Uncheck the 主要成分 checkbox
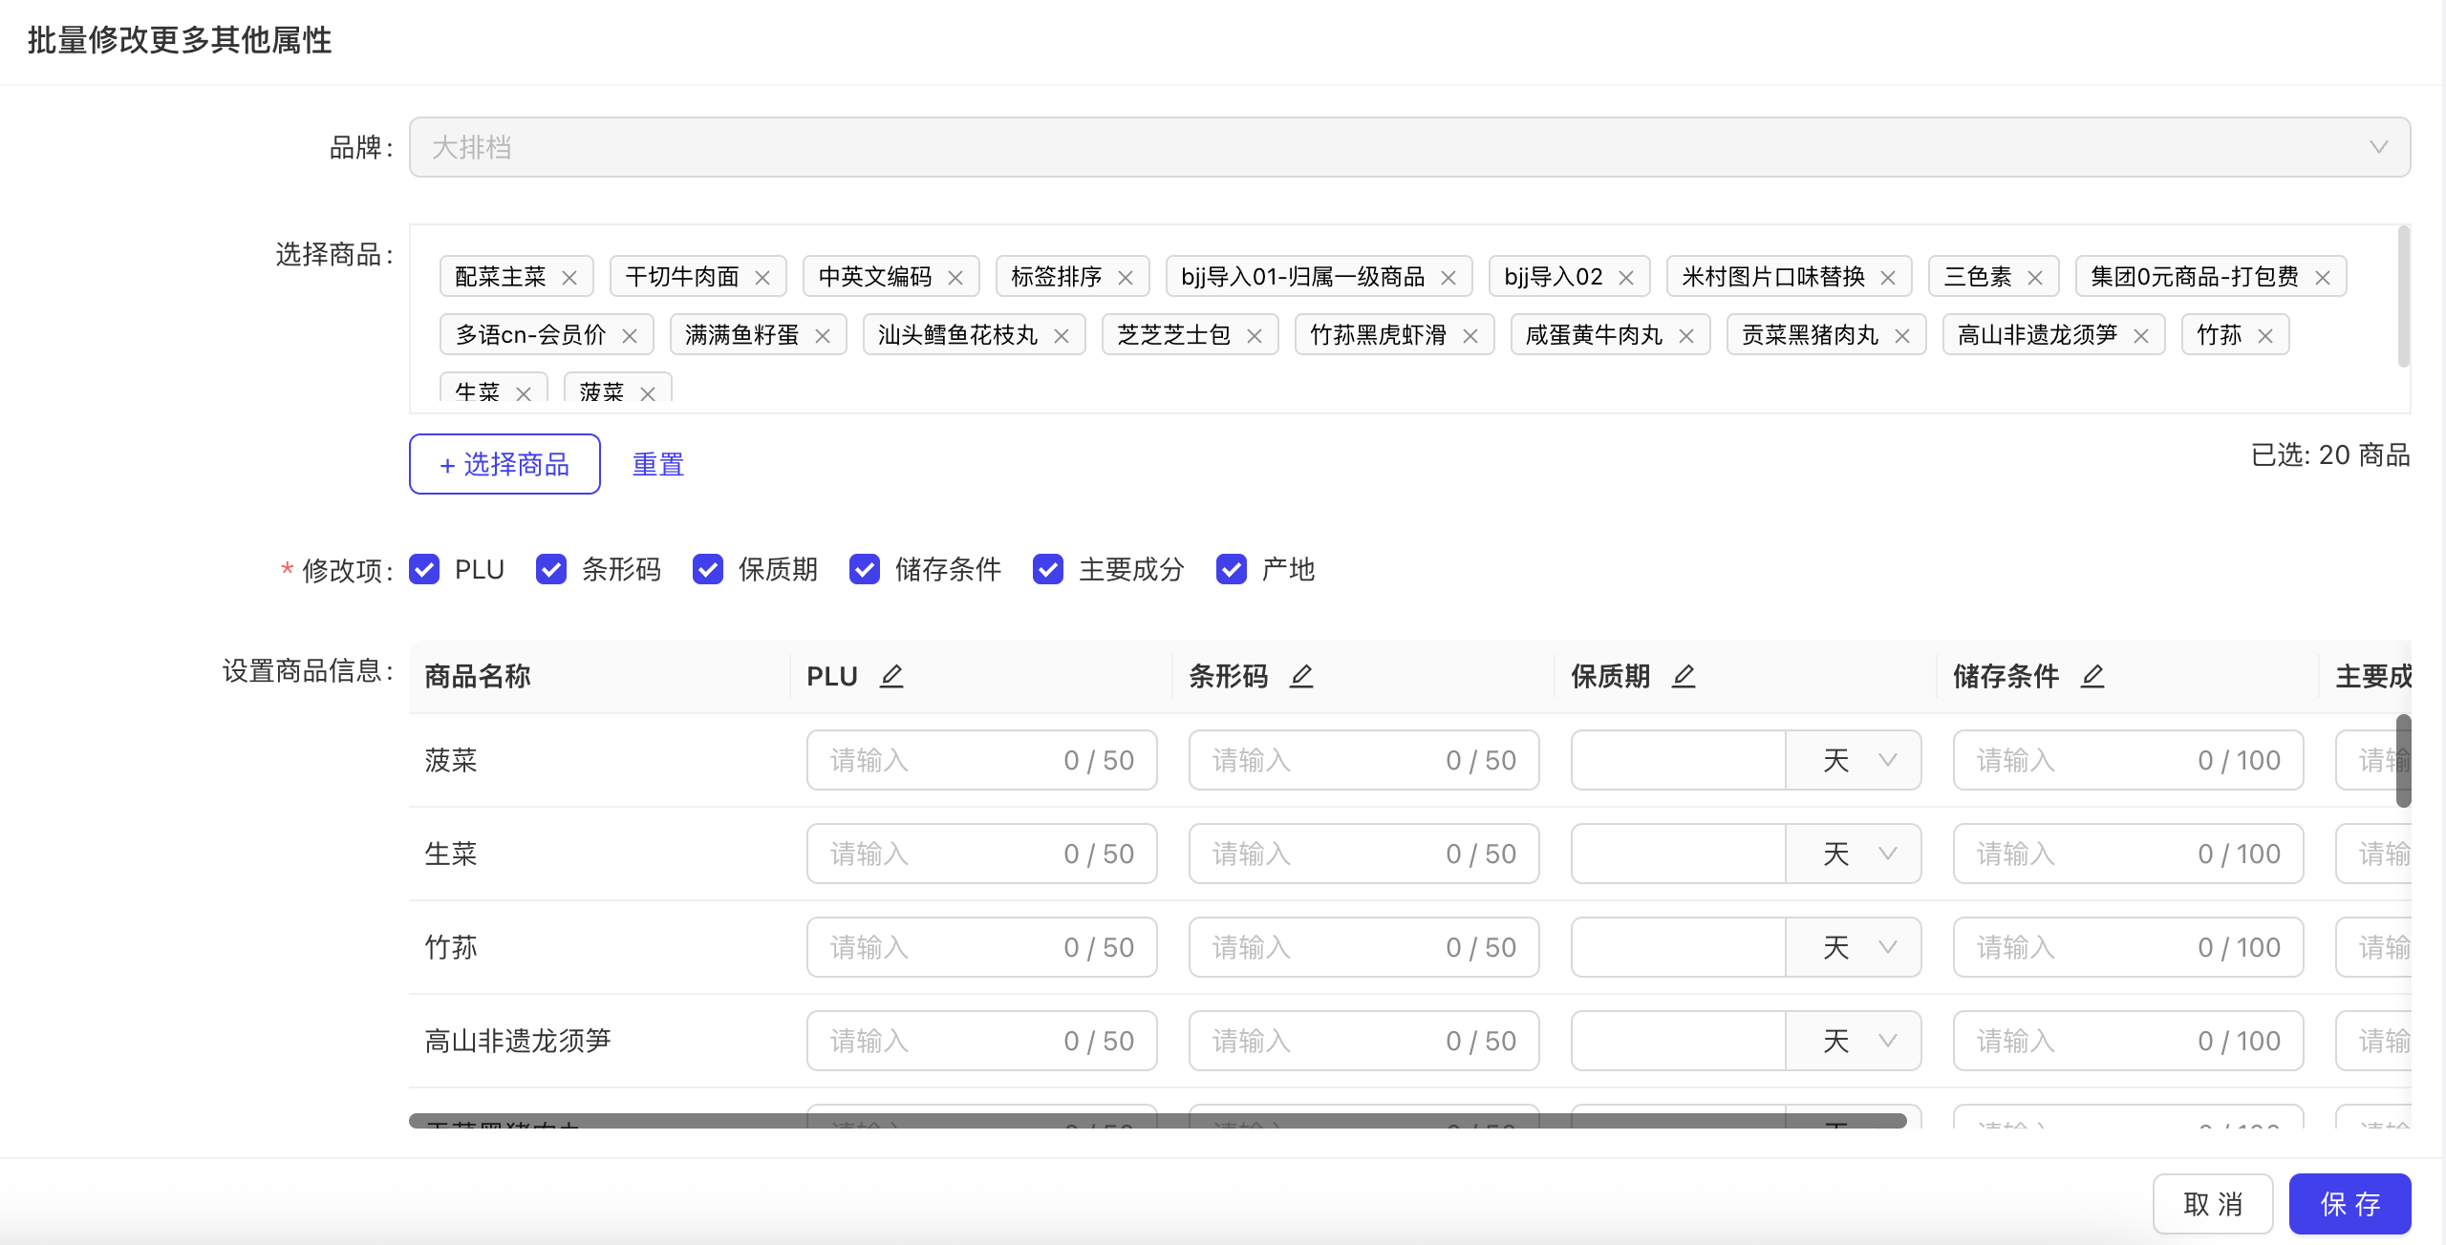 click(x=1048, y=569)
